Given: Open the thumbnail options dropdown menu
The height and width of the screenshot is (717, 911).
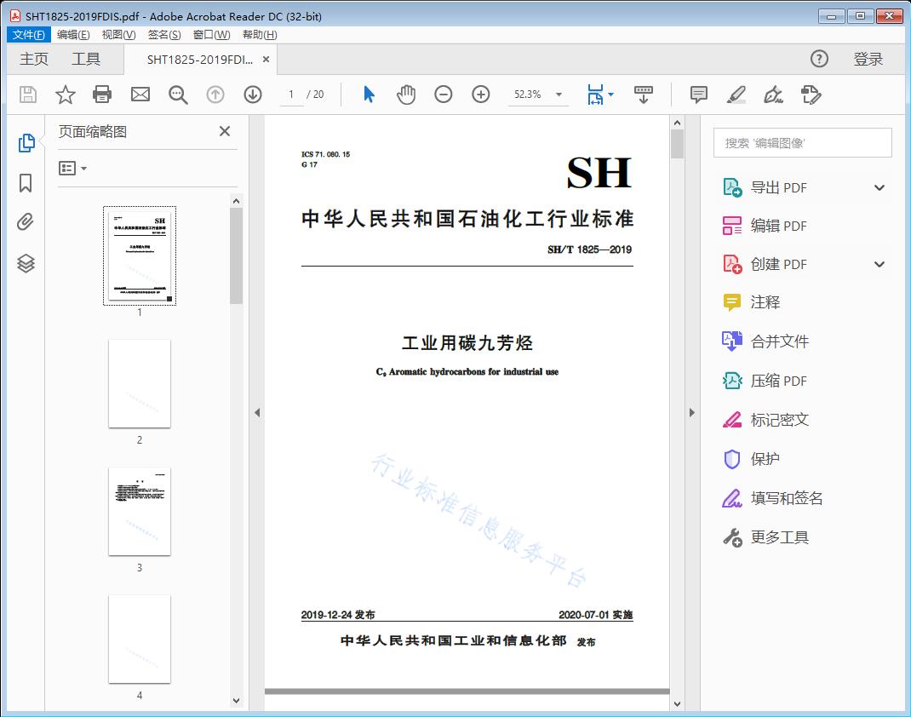Looking at the screenshot, I should 73,169.
